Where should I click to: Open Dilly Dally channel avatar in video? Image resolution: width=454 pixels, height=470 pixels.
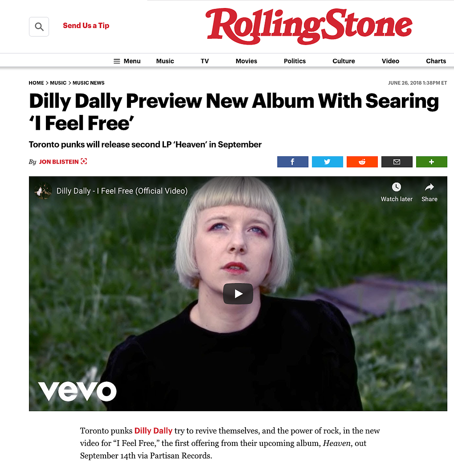43,191
